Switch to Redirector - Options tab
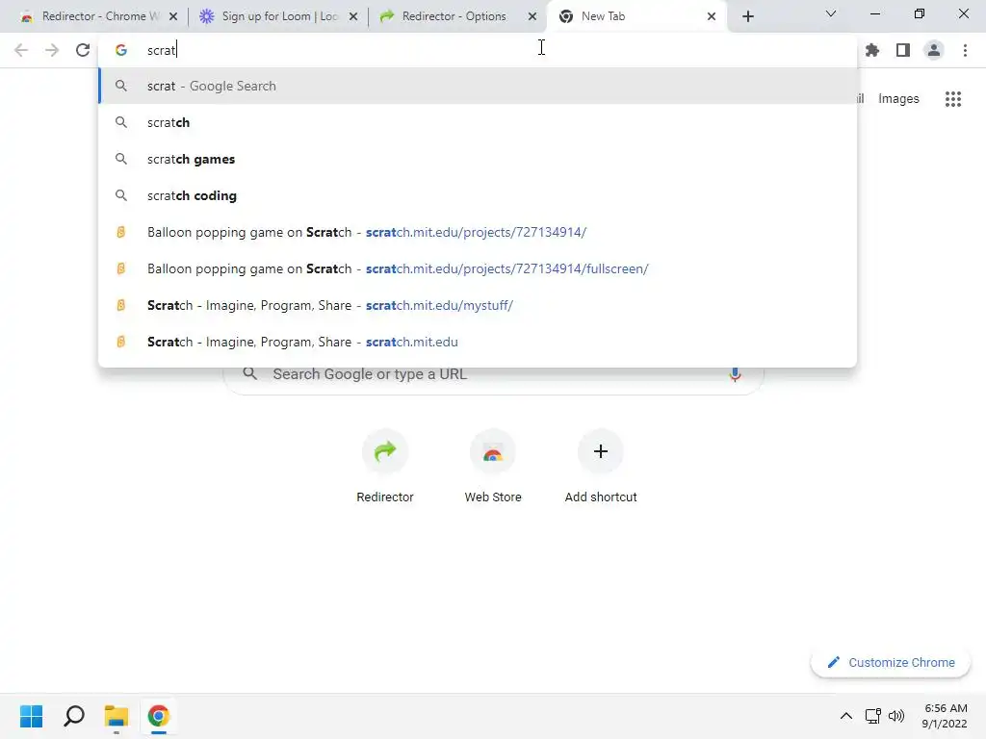The image size is (986, 739). tap(459, 16)
